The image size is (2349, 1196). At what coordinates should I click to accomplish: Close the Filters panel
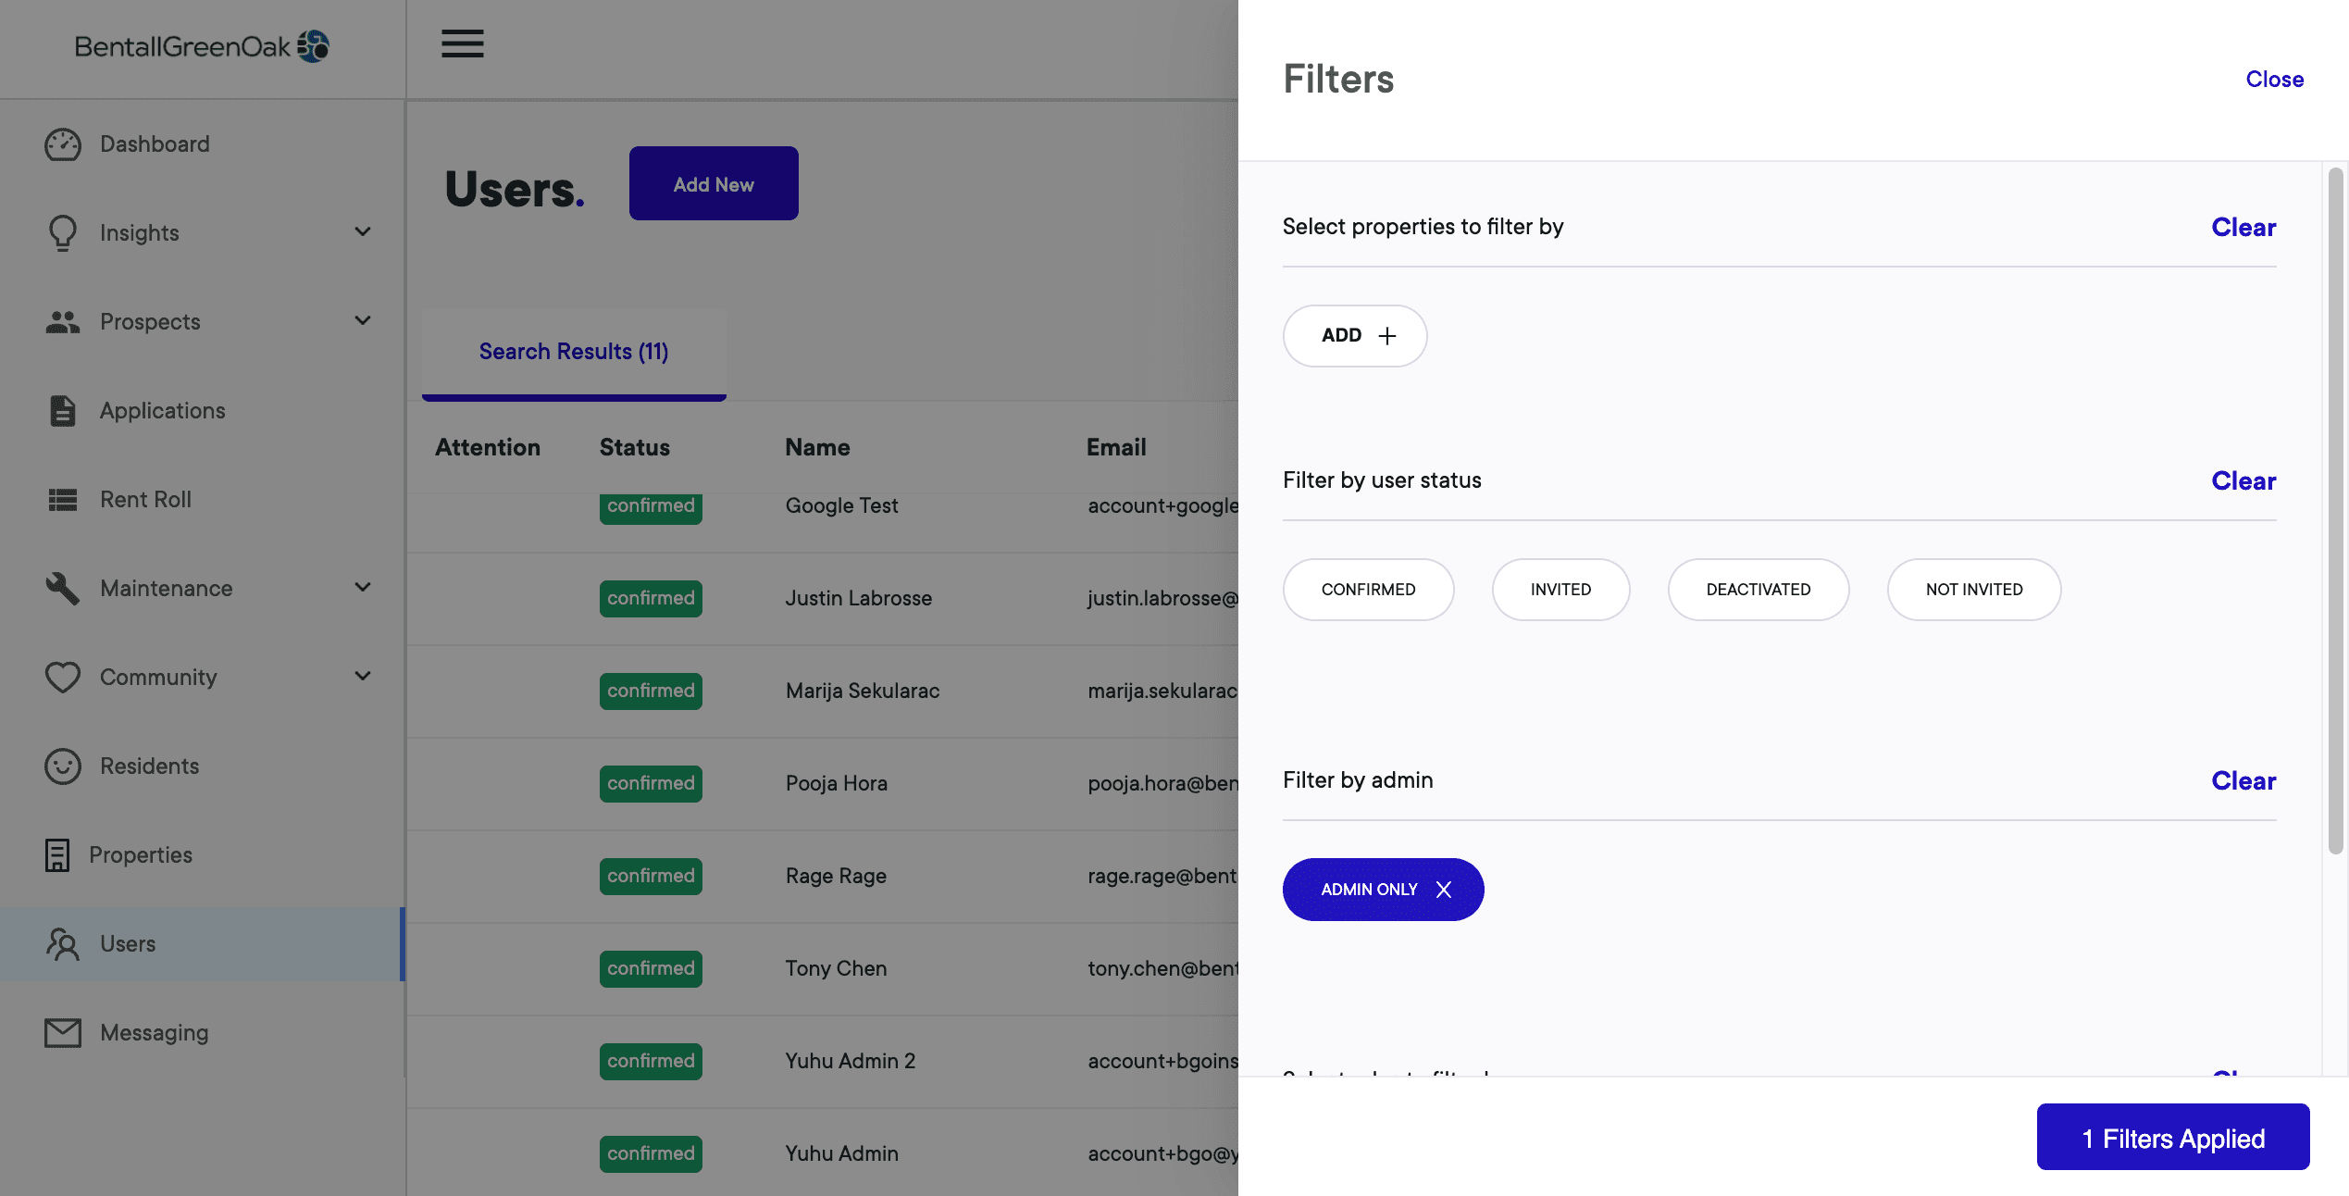pos(2274,80)
